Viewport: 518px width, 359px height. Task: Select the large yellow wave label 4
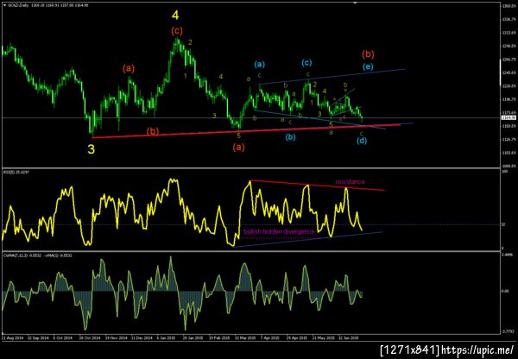pyautogui.click(x=176, y=16)
